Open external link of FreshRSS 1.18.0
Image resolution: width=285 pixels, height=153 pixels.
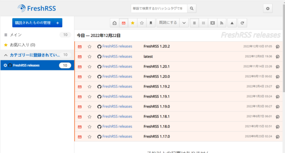point(278,127)
